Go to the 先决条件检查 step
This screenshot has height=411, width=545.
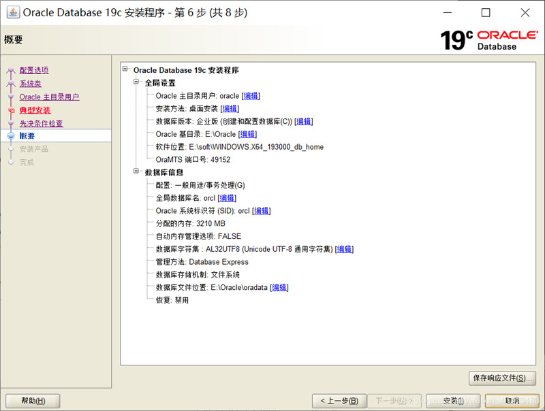pos(41,123)
